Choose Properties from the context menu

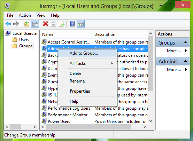[80, 91]
